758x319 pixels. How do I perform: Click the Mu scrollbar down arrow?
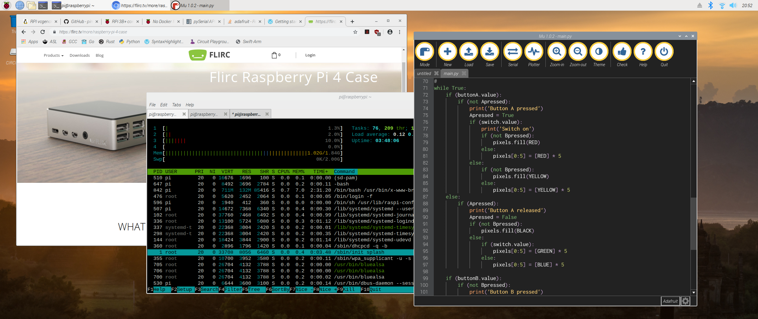[693, 292]
